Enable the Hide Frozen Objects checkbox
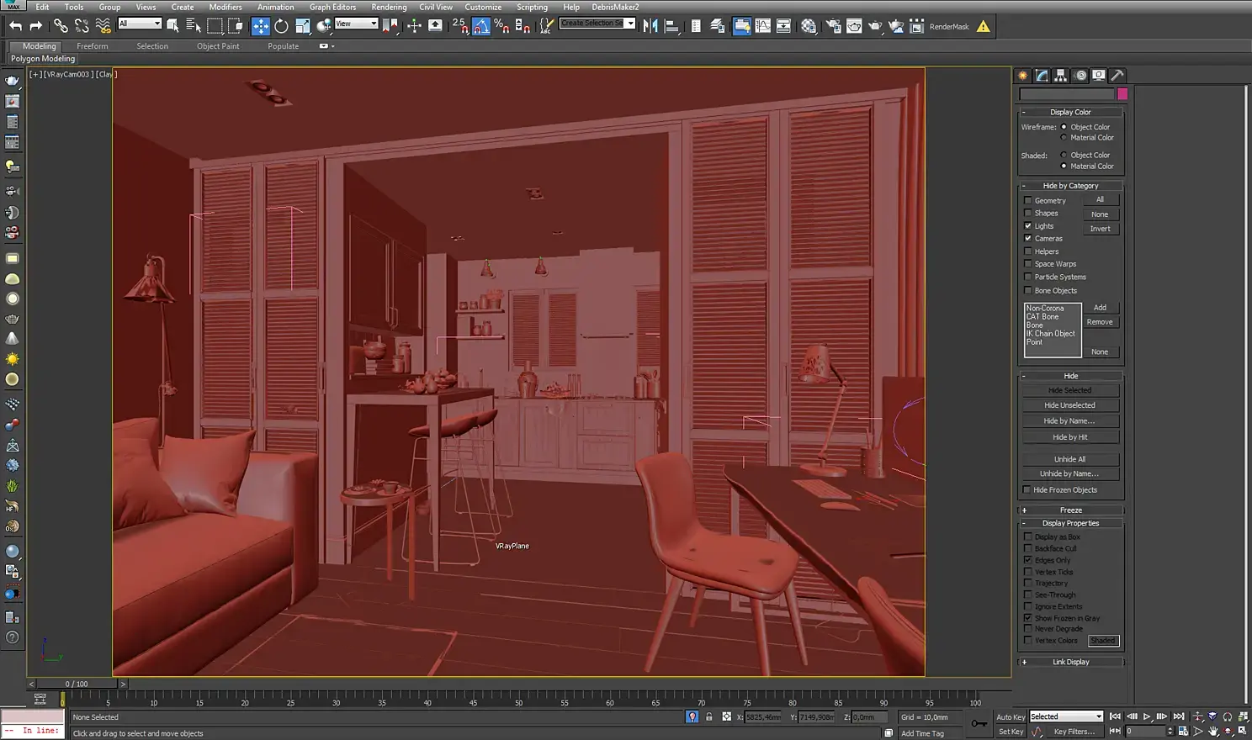 pos(1027,489)
